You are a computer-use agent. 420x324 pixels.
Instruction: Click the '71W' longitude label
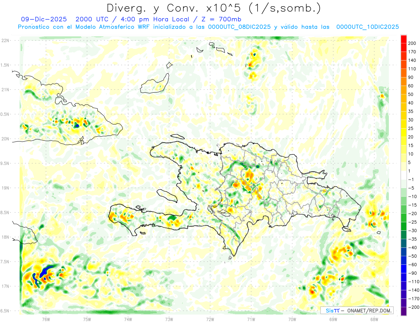(251, 319)
